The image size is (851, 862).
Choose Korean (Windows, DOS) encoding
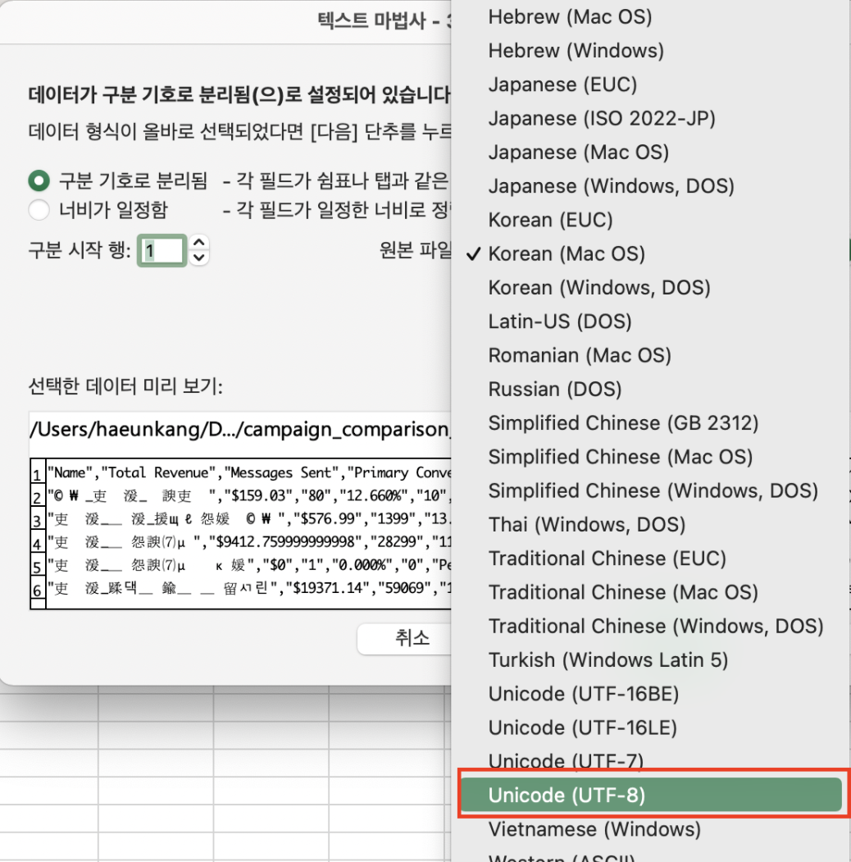coord(650,288)
